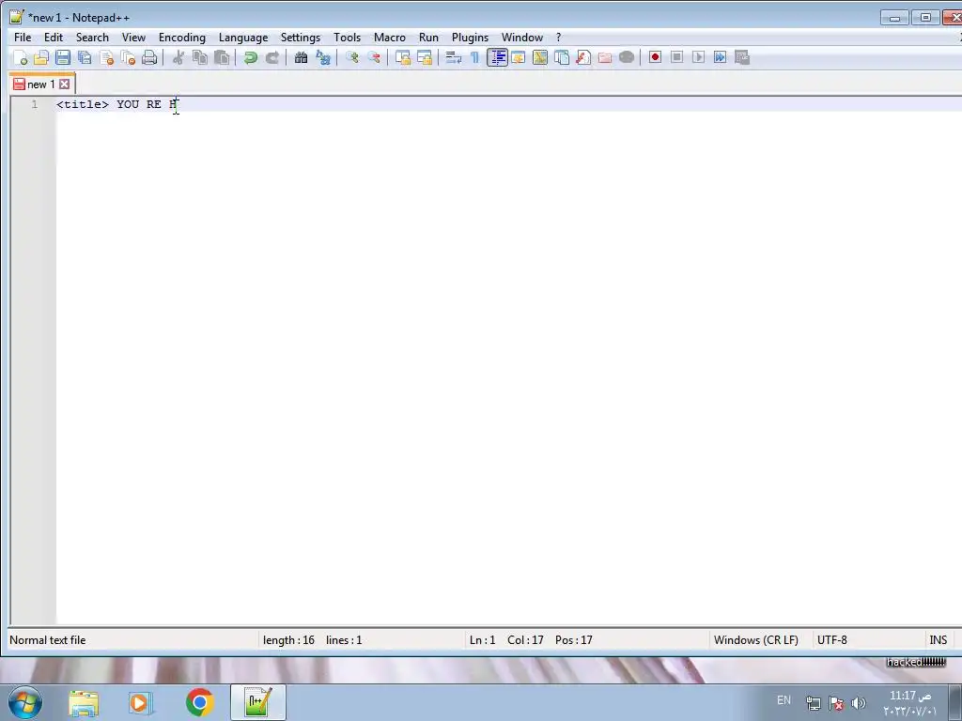Viewport: 962px width, 721px height.
Task: Click Folder as Workspace toolbar icon
Action: click(x=605, y=57)
